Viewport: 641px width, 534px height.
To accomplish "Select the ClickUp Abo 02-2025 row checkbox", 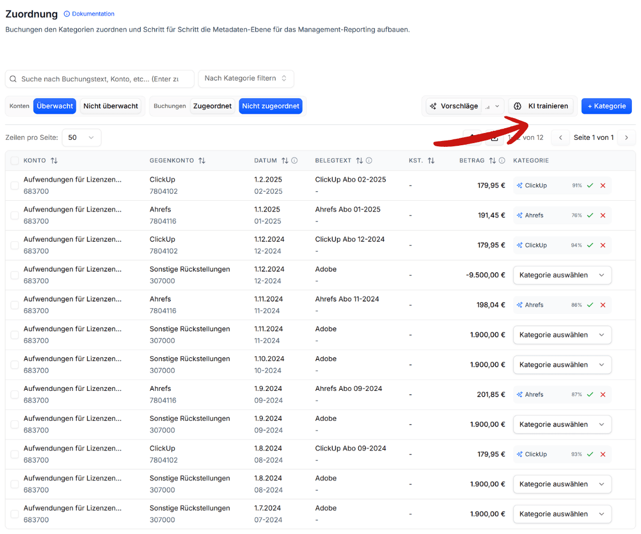I will (x=14, y=185).
